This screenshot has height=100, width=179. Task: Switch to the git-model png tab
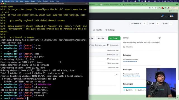pyautogui.click(x=133, y=5)
